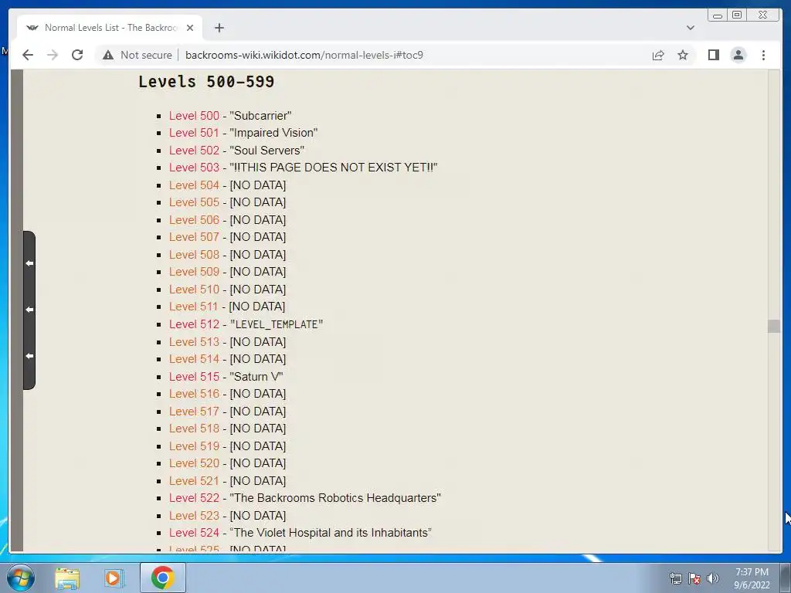The height and width of the screenshot is (593, 791).
Task: Open the Level 524 link
Action: 194,533
